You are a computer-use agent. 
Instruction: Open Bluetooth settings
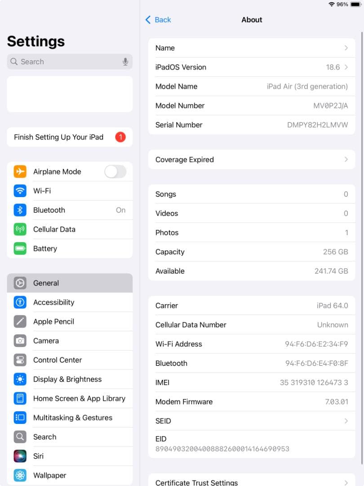(x=70, y=210)
